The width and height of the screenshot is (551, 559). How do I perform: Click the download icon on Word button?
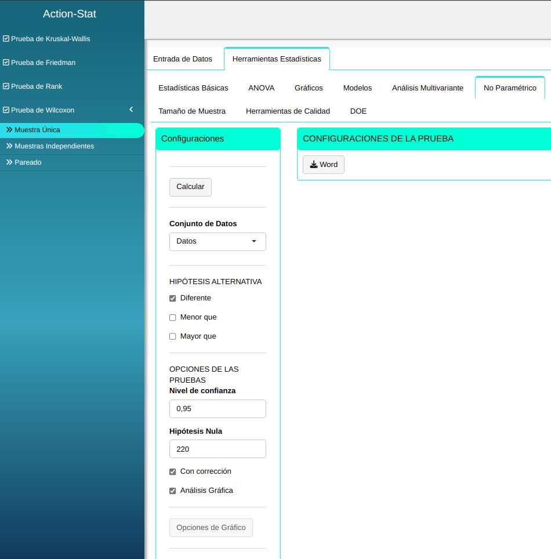pyautogui.click(x=313, y=165)
